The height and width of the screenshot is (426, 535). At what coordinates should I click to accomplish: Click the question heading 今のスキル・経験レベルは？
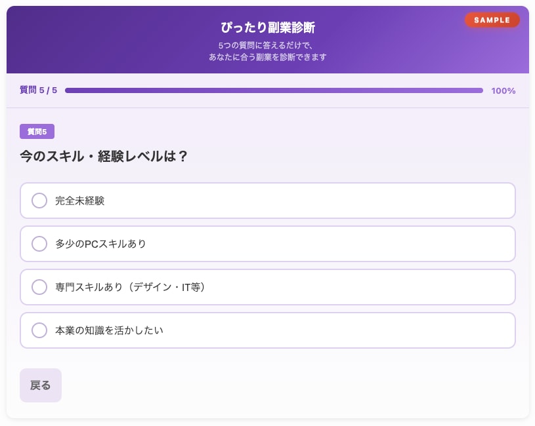104,156
